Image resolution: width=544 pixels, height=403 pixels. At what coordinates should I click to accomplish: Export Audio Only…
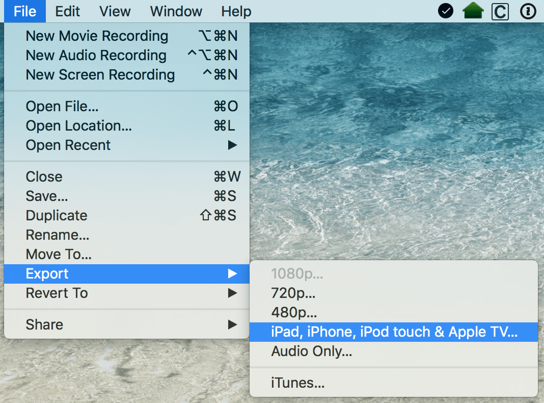394,351
